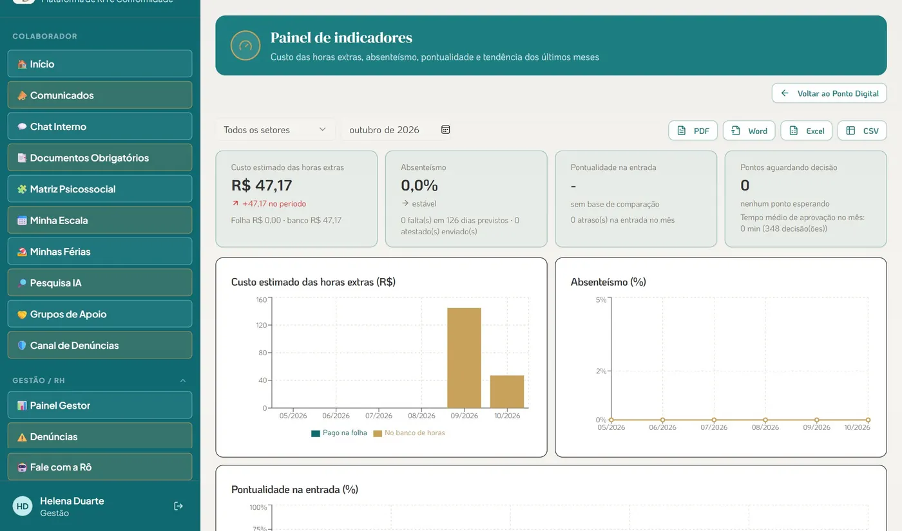Click the month field showing outubro de 2026
This screenshot has width=902, height=531.
[x=396, y=129]
